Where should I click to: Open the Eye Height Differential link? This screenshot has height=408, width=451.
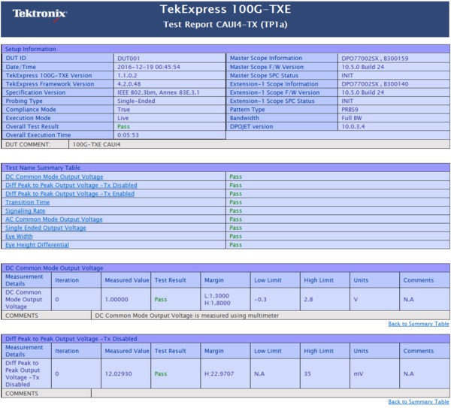point(37,245)
